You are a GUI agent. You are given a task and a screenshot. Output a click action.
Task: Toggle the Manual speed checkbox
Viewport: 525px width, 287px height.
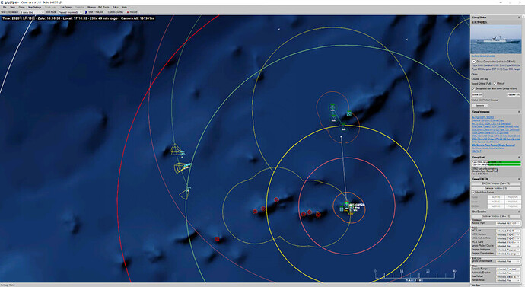tap(495, 83)
